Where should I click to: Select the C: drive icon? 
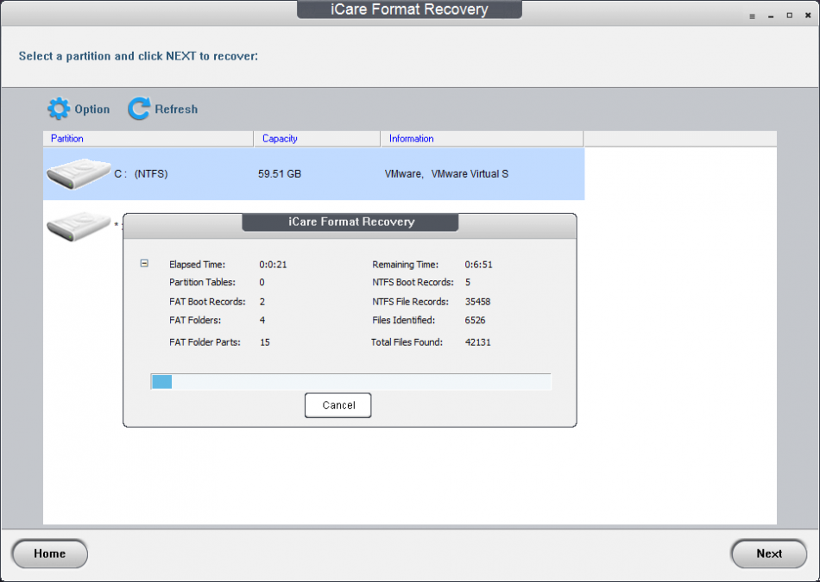[79, 174]
